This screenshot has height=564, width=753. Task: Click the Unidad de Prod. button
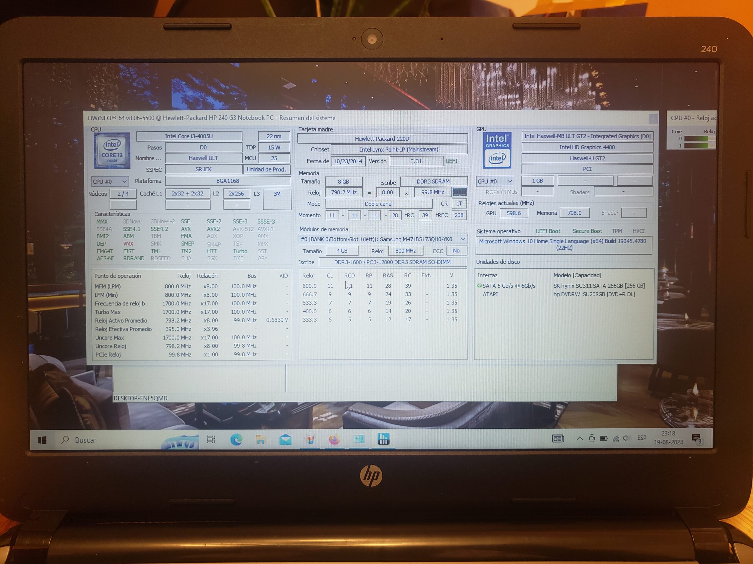point(266,169)
